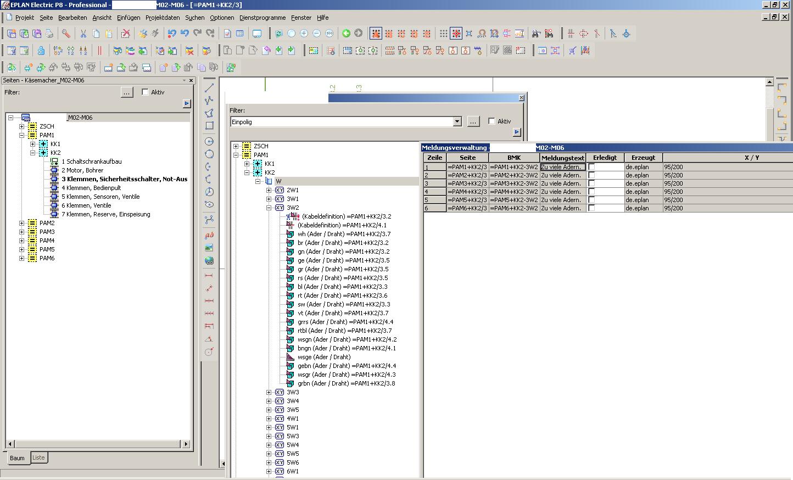Expand ZSCH in the Seiten tree
793x480 pixels.
21,126
